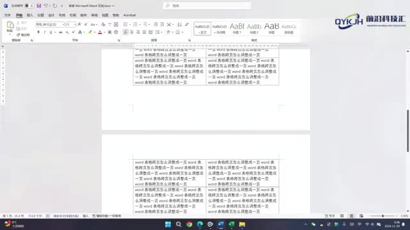This screenshot has width=410, height=230.
Task: Apply the 标题 1 Heading style
Action: [x=237, y=29]
